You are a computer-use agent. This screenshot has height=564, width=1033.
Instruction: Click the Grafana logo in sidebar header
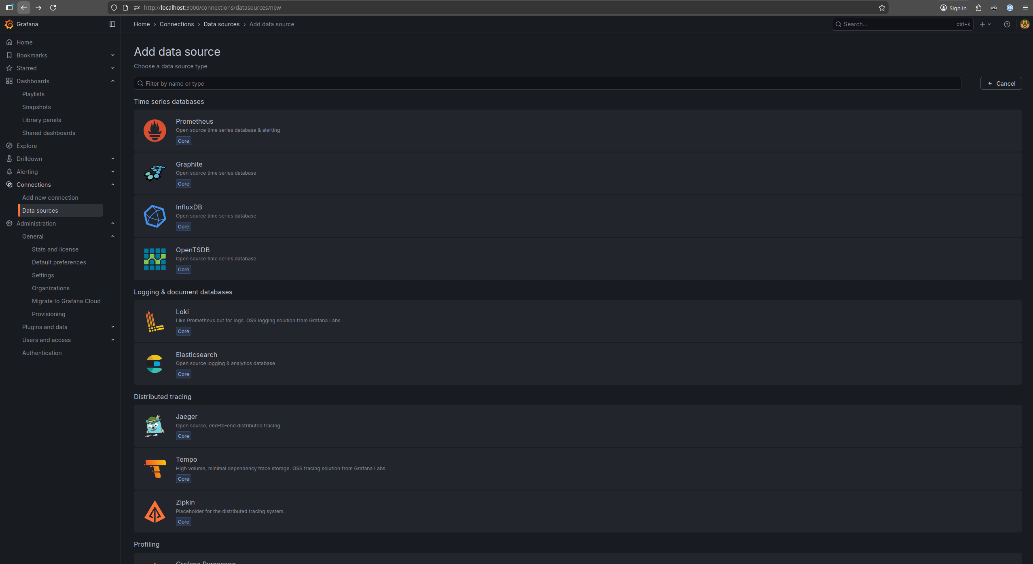pos(9,24)
